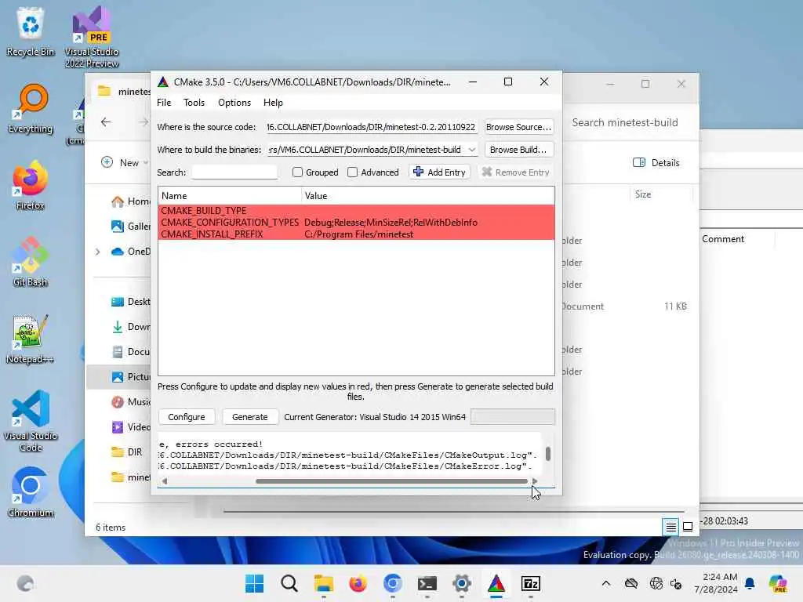Click the log scroll-right arrow
Screen dimensions: 803x602
coord(535,481)
